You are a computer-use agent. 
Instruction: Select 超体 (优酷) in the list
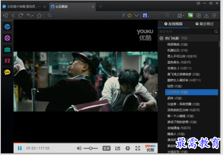pyautogui.click(x=175, y=98)
